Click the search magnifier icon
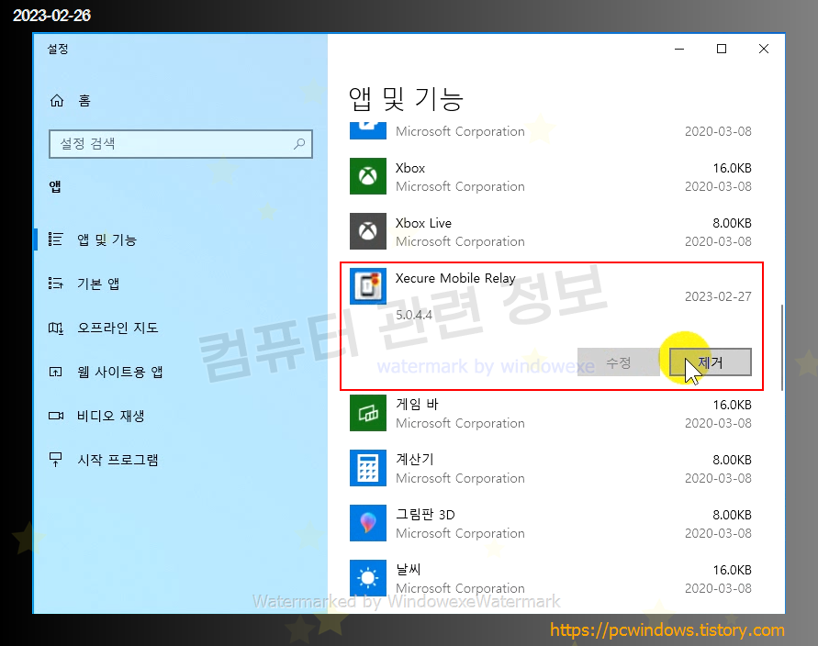 [299, 144]
